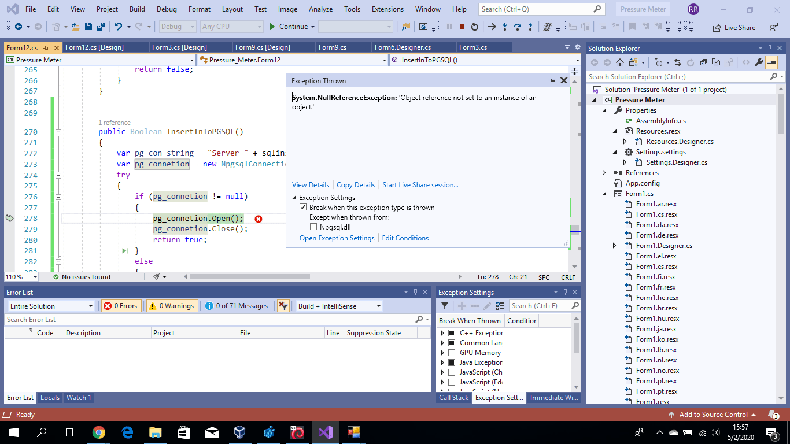Click the Edit Conditions link
Viewport: 790px width, 444px height.
[x=405, y=238]
